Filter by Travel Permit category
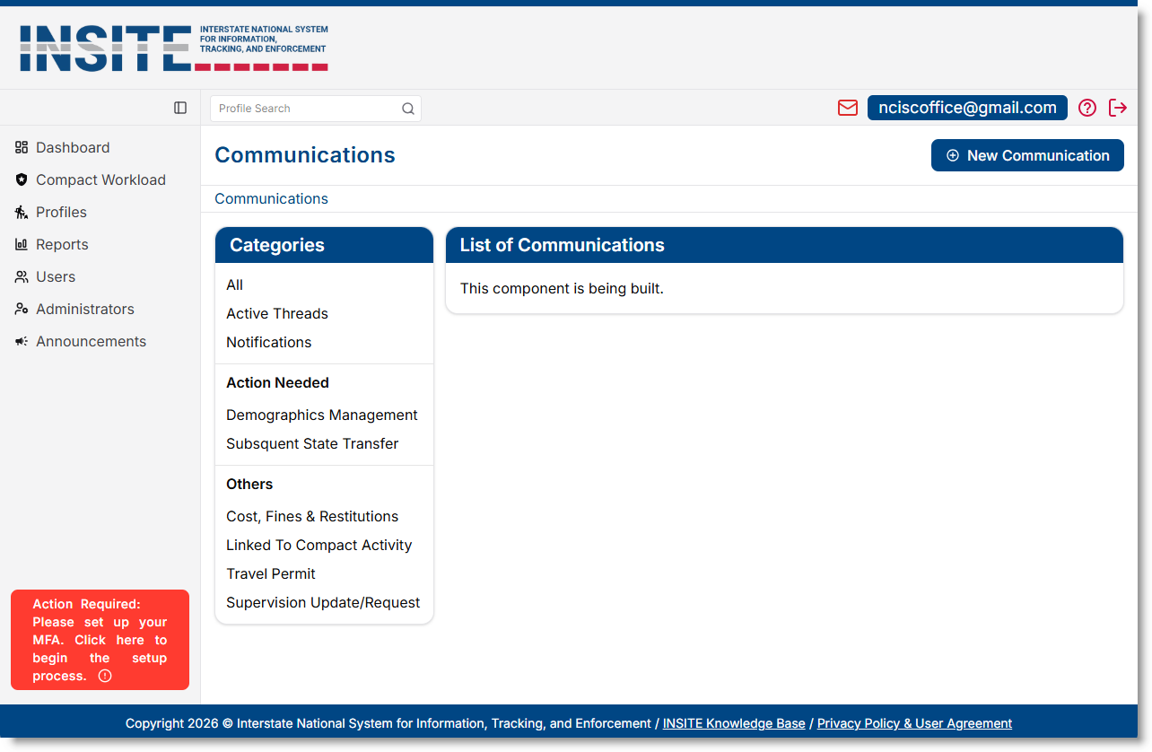Screen dimensions: 1152x752 pyautogui.click(x=271, y=573)
